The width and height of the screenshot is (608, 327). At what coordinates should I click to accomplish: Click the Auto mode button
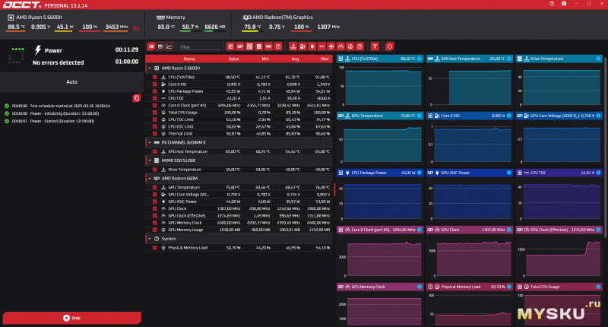tap(71, 82)
